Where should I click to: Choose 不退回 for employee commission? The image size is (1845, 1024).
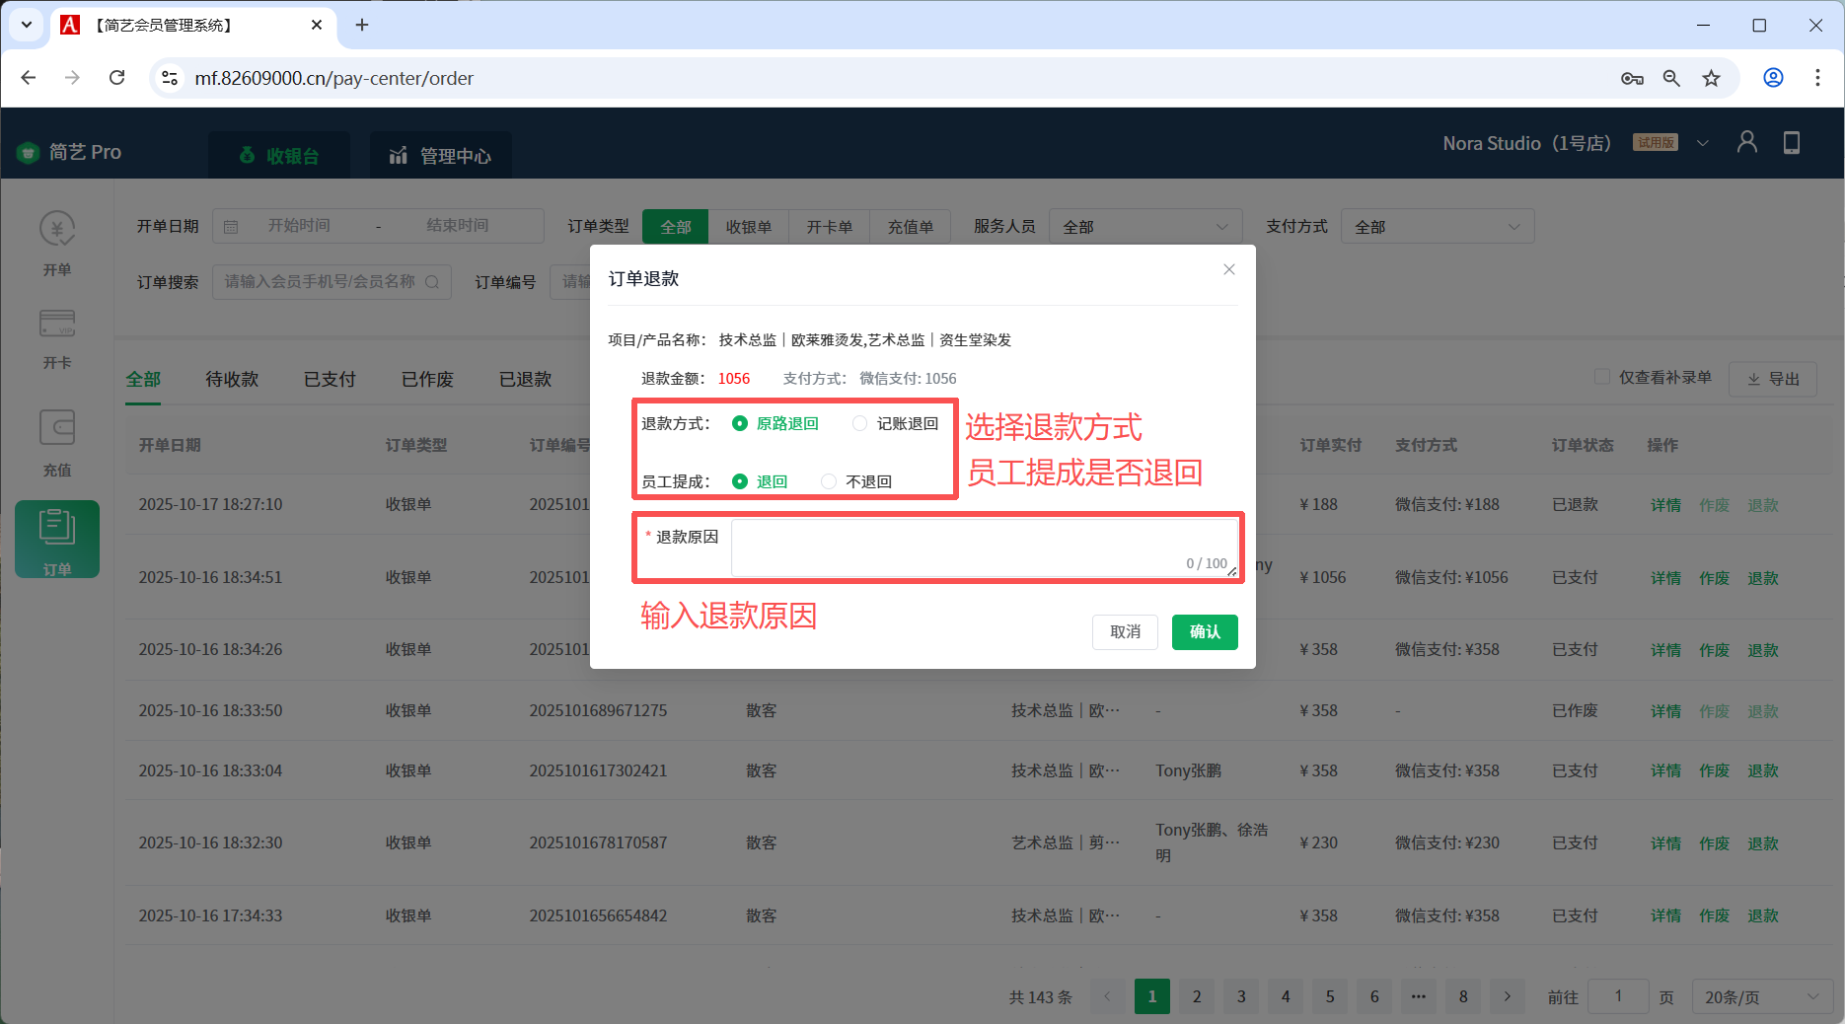[829, 481]
